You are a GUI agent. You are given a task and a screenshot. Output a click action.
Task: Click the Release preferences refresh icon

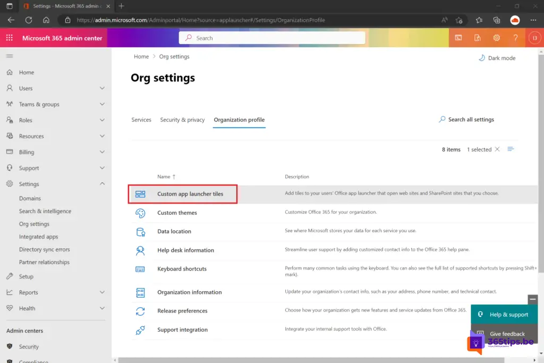click(140, 311)
